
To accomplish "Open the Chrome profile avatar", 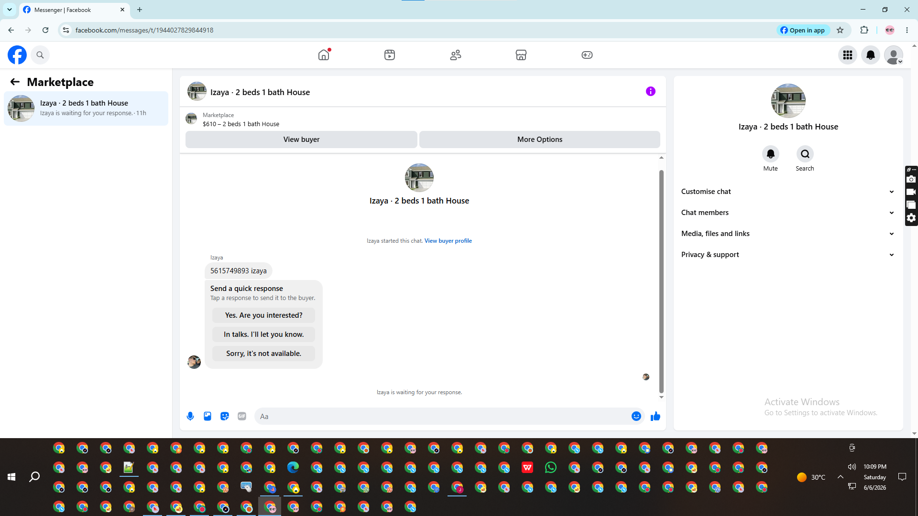I will click(890, 30).
